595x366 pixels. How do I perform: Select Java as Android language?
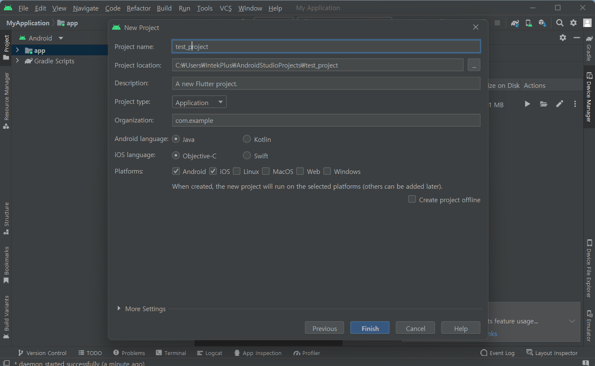pos(176,139)
